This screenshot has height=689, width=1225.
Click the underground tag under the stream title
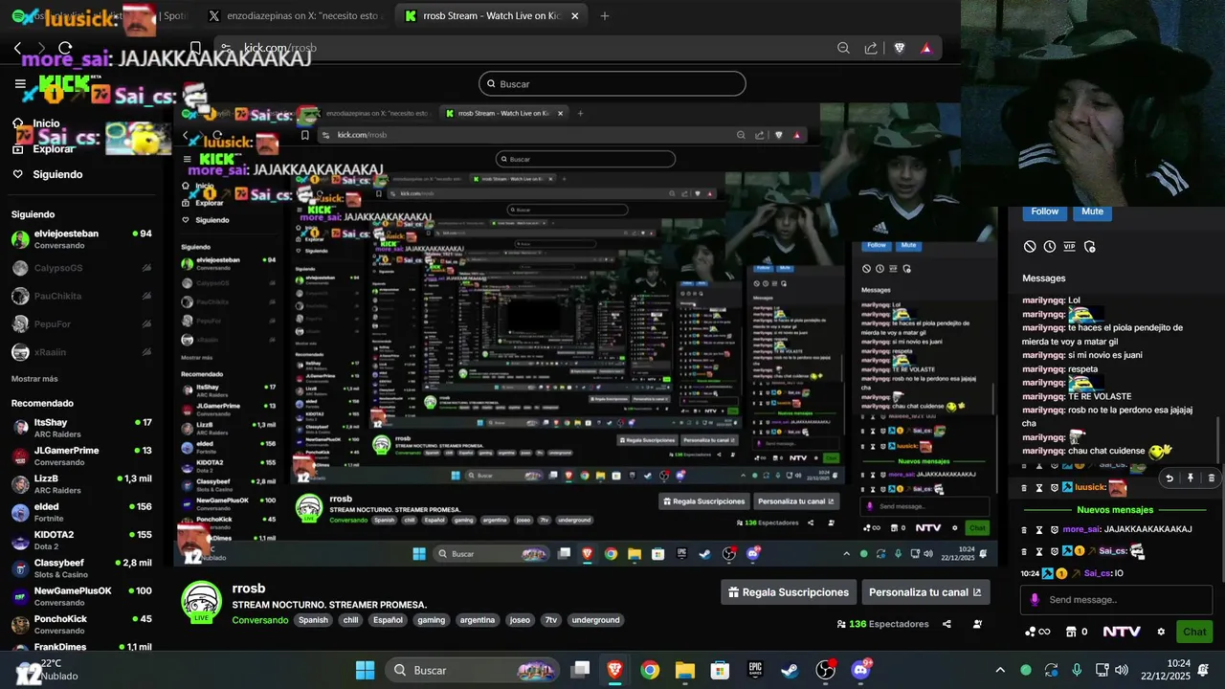click(x=595, y=620)
